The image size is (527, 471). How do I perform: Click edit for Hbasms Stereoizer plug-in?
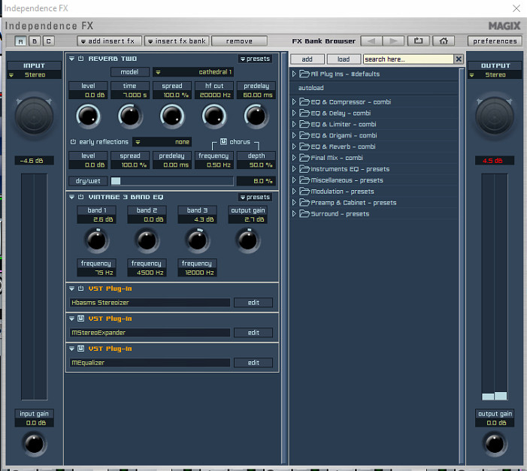pos(253,303)
